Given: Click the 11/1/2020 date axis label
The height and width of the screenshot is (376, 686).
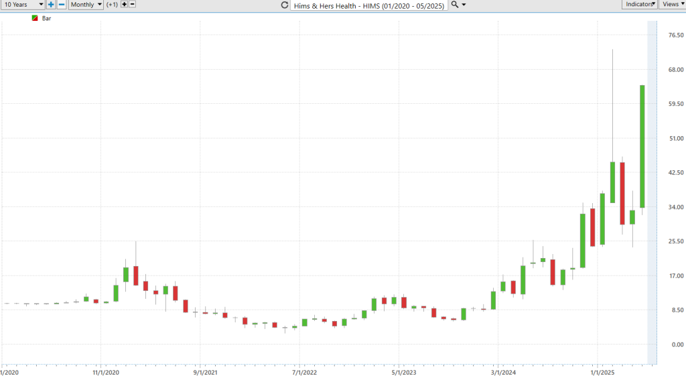Looking at the screenshot, I should coord(106,373).
